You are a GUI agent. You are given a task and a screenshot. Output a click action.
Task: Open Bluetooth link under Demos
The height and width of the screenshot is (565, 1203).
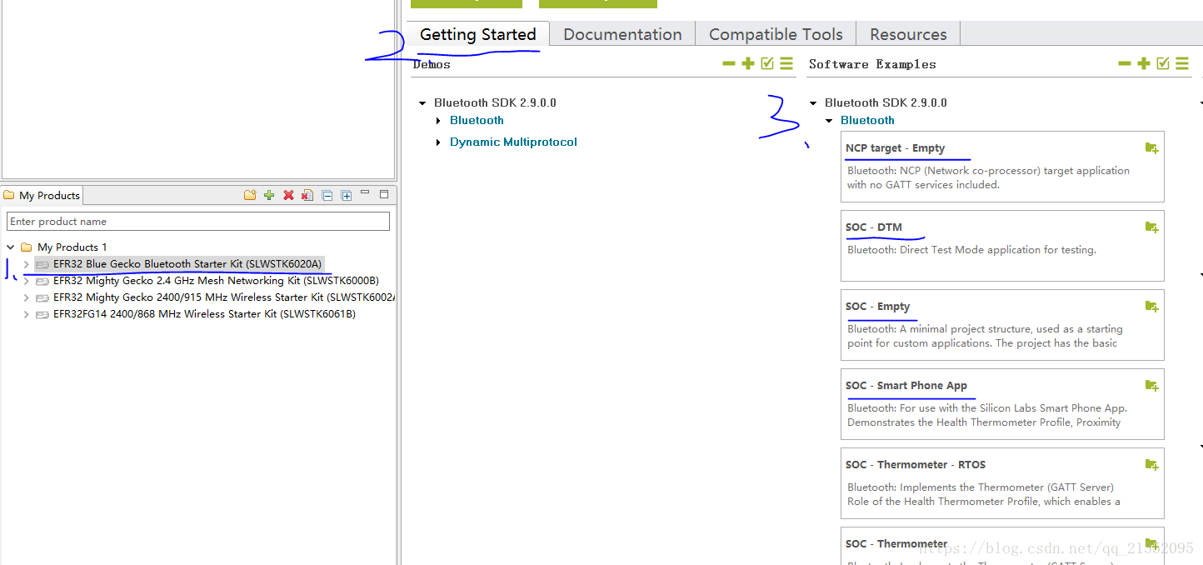tap(477, 120)
